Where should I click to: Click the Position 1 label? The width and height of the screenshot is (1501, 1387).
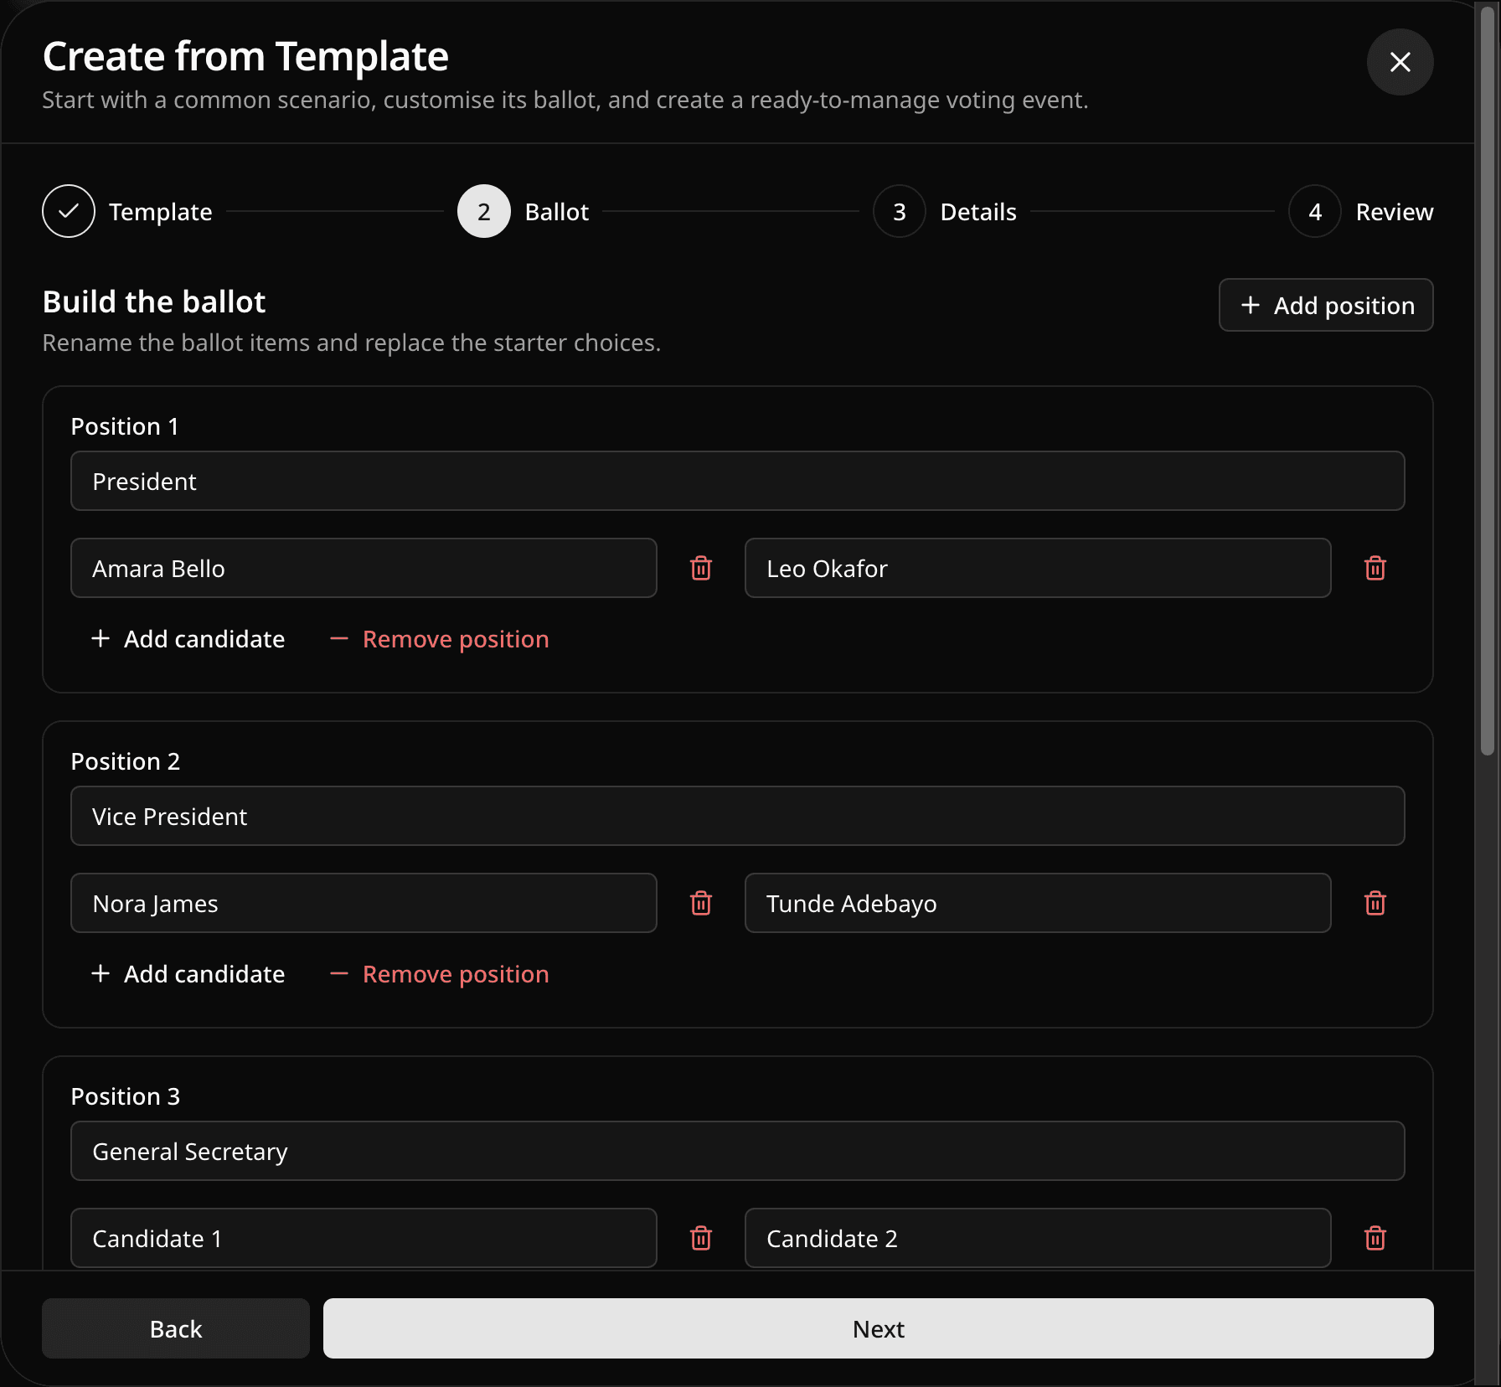pyautogui.click(x=125, y=426)
